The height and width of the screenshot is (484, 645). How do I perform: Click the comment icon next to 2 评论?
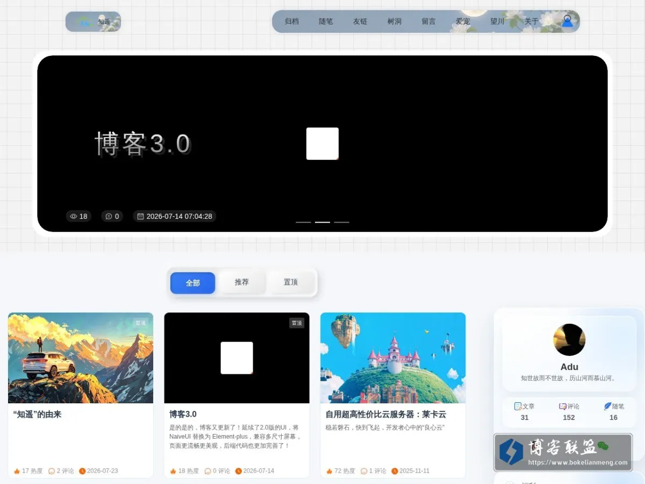52,471
